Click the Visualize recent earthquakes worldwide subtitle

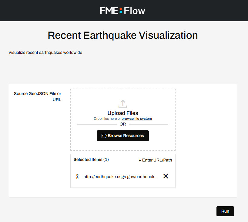coord(45,52)
